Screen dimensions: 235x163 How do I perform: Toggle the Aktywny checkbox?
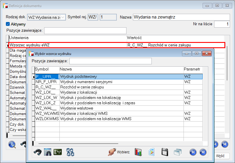[8, 24]
